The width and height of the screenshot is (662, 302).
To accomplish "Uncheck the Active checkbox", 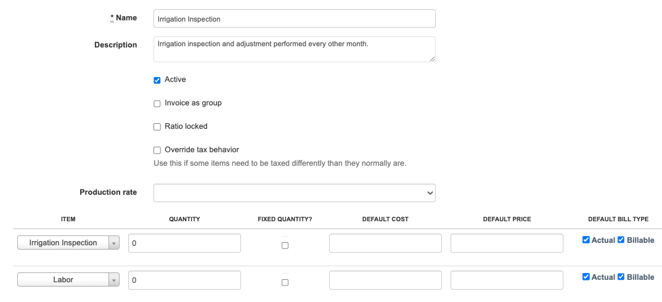I will click(x=157, y=80).
